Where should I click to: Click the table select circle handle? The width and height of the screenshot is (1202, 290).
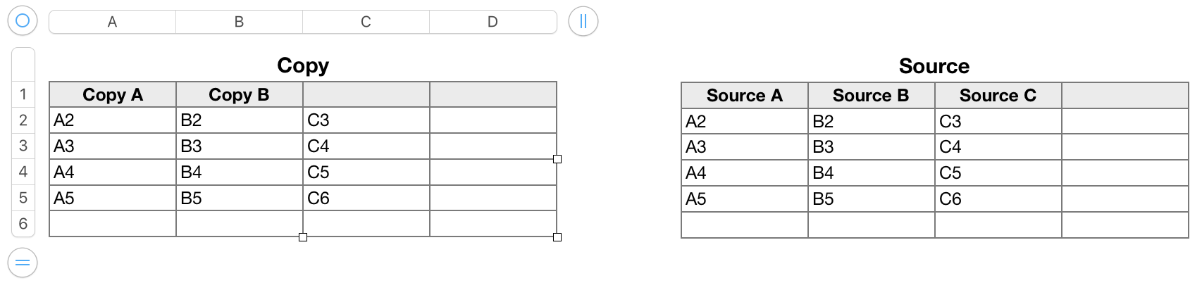(x=23, y=21)
